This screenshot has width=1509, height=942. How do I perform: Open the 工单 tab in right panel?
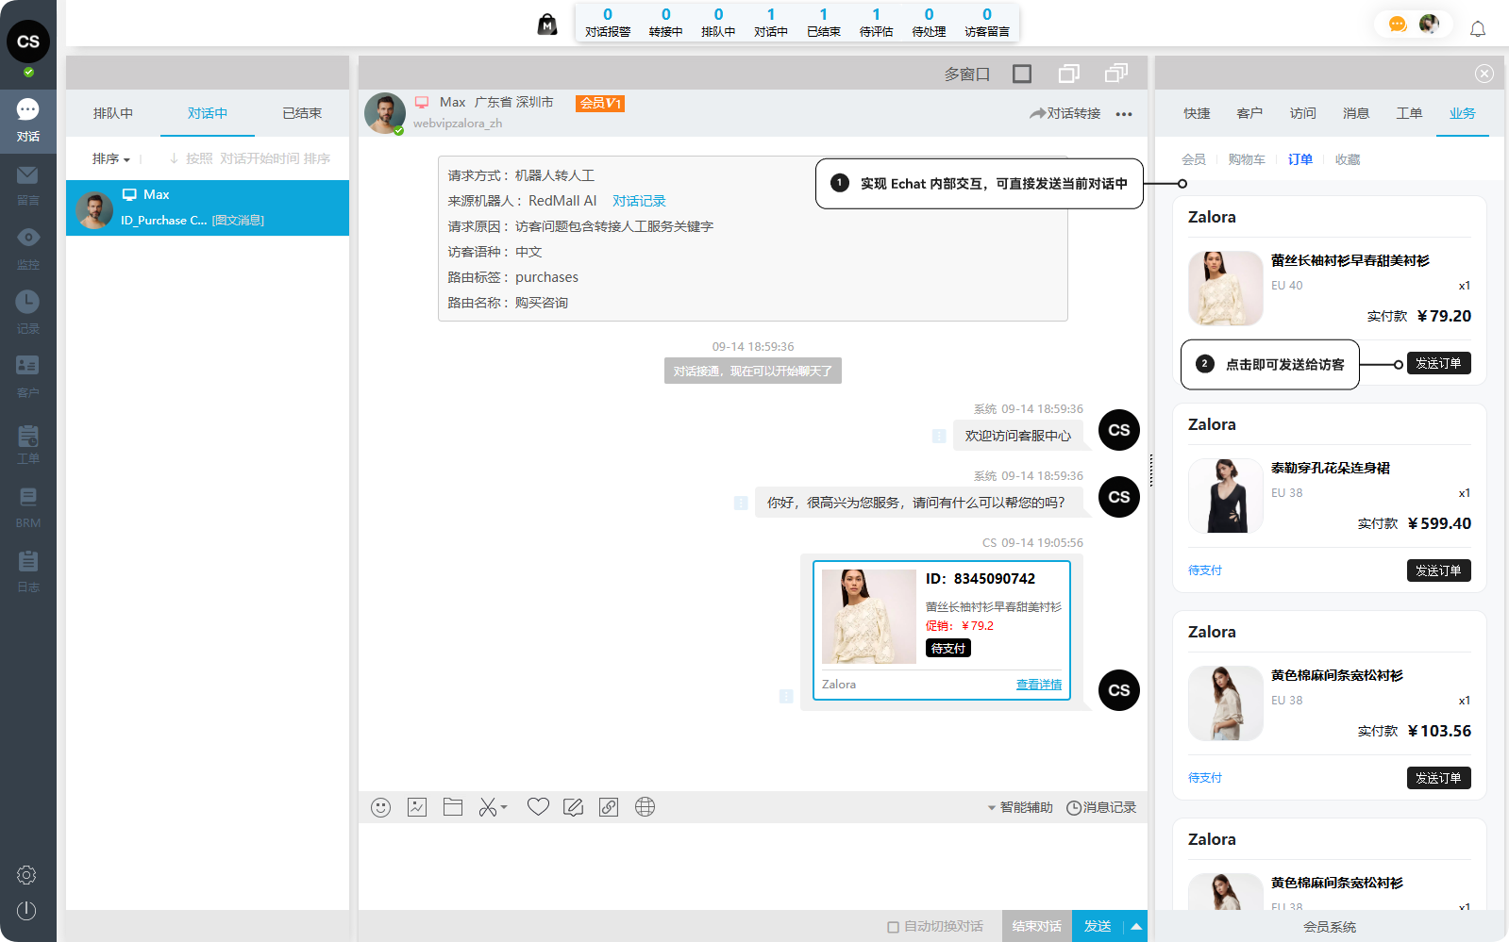coord(1409,113)
